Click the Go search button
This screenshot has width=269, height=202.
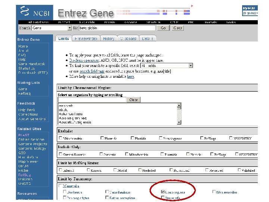tap(163, 28)
